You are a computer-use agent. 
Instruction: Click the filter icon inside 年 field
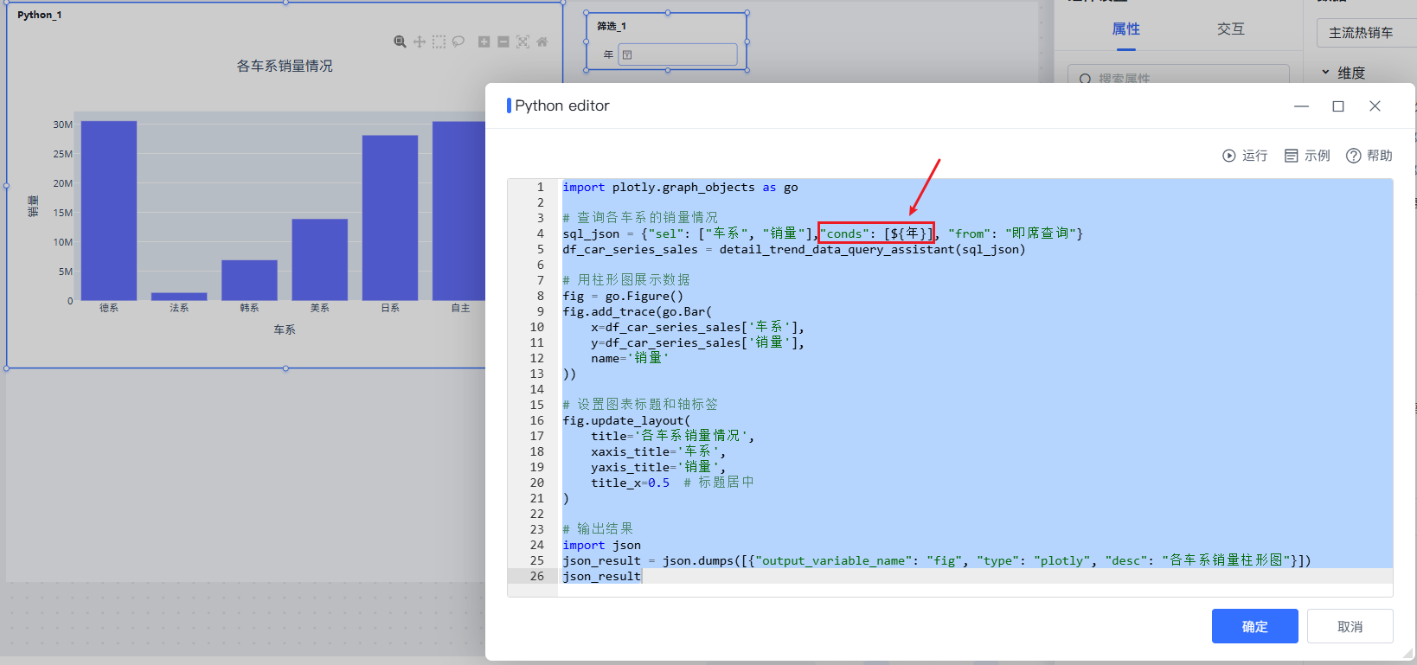click(x=627, y=54)
